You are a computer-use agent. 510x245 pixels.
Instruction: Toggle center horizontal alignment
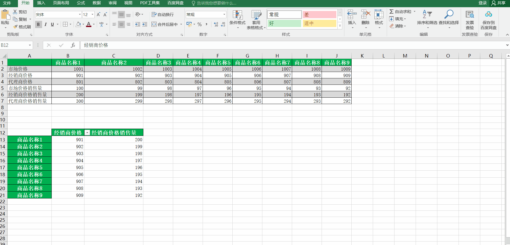tap(121, 24)
